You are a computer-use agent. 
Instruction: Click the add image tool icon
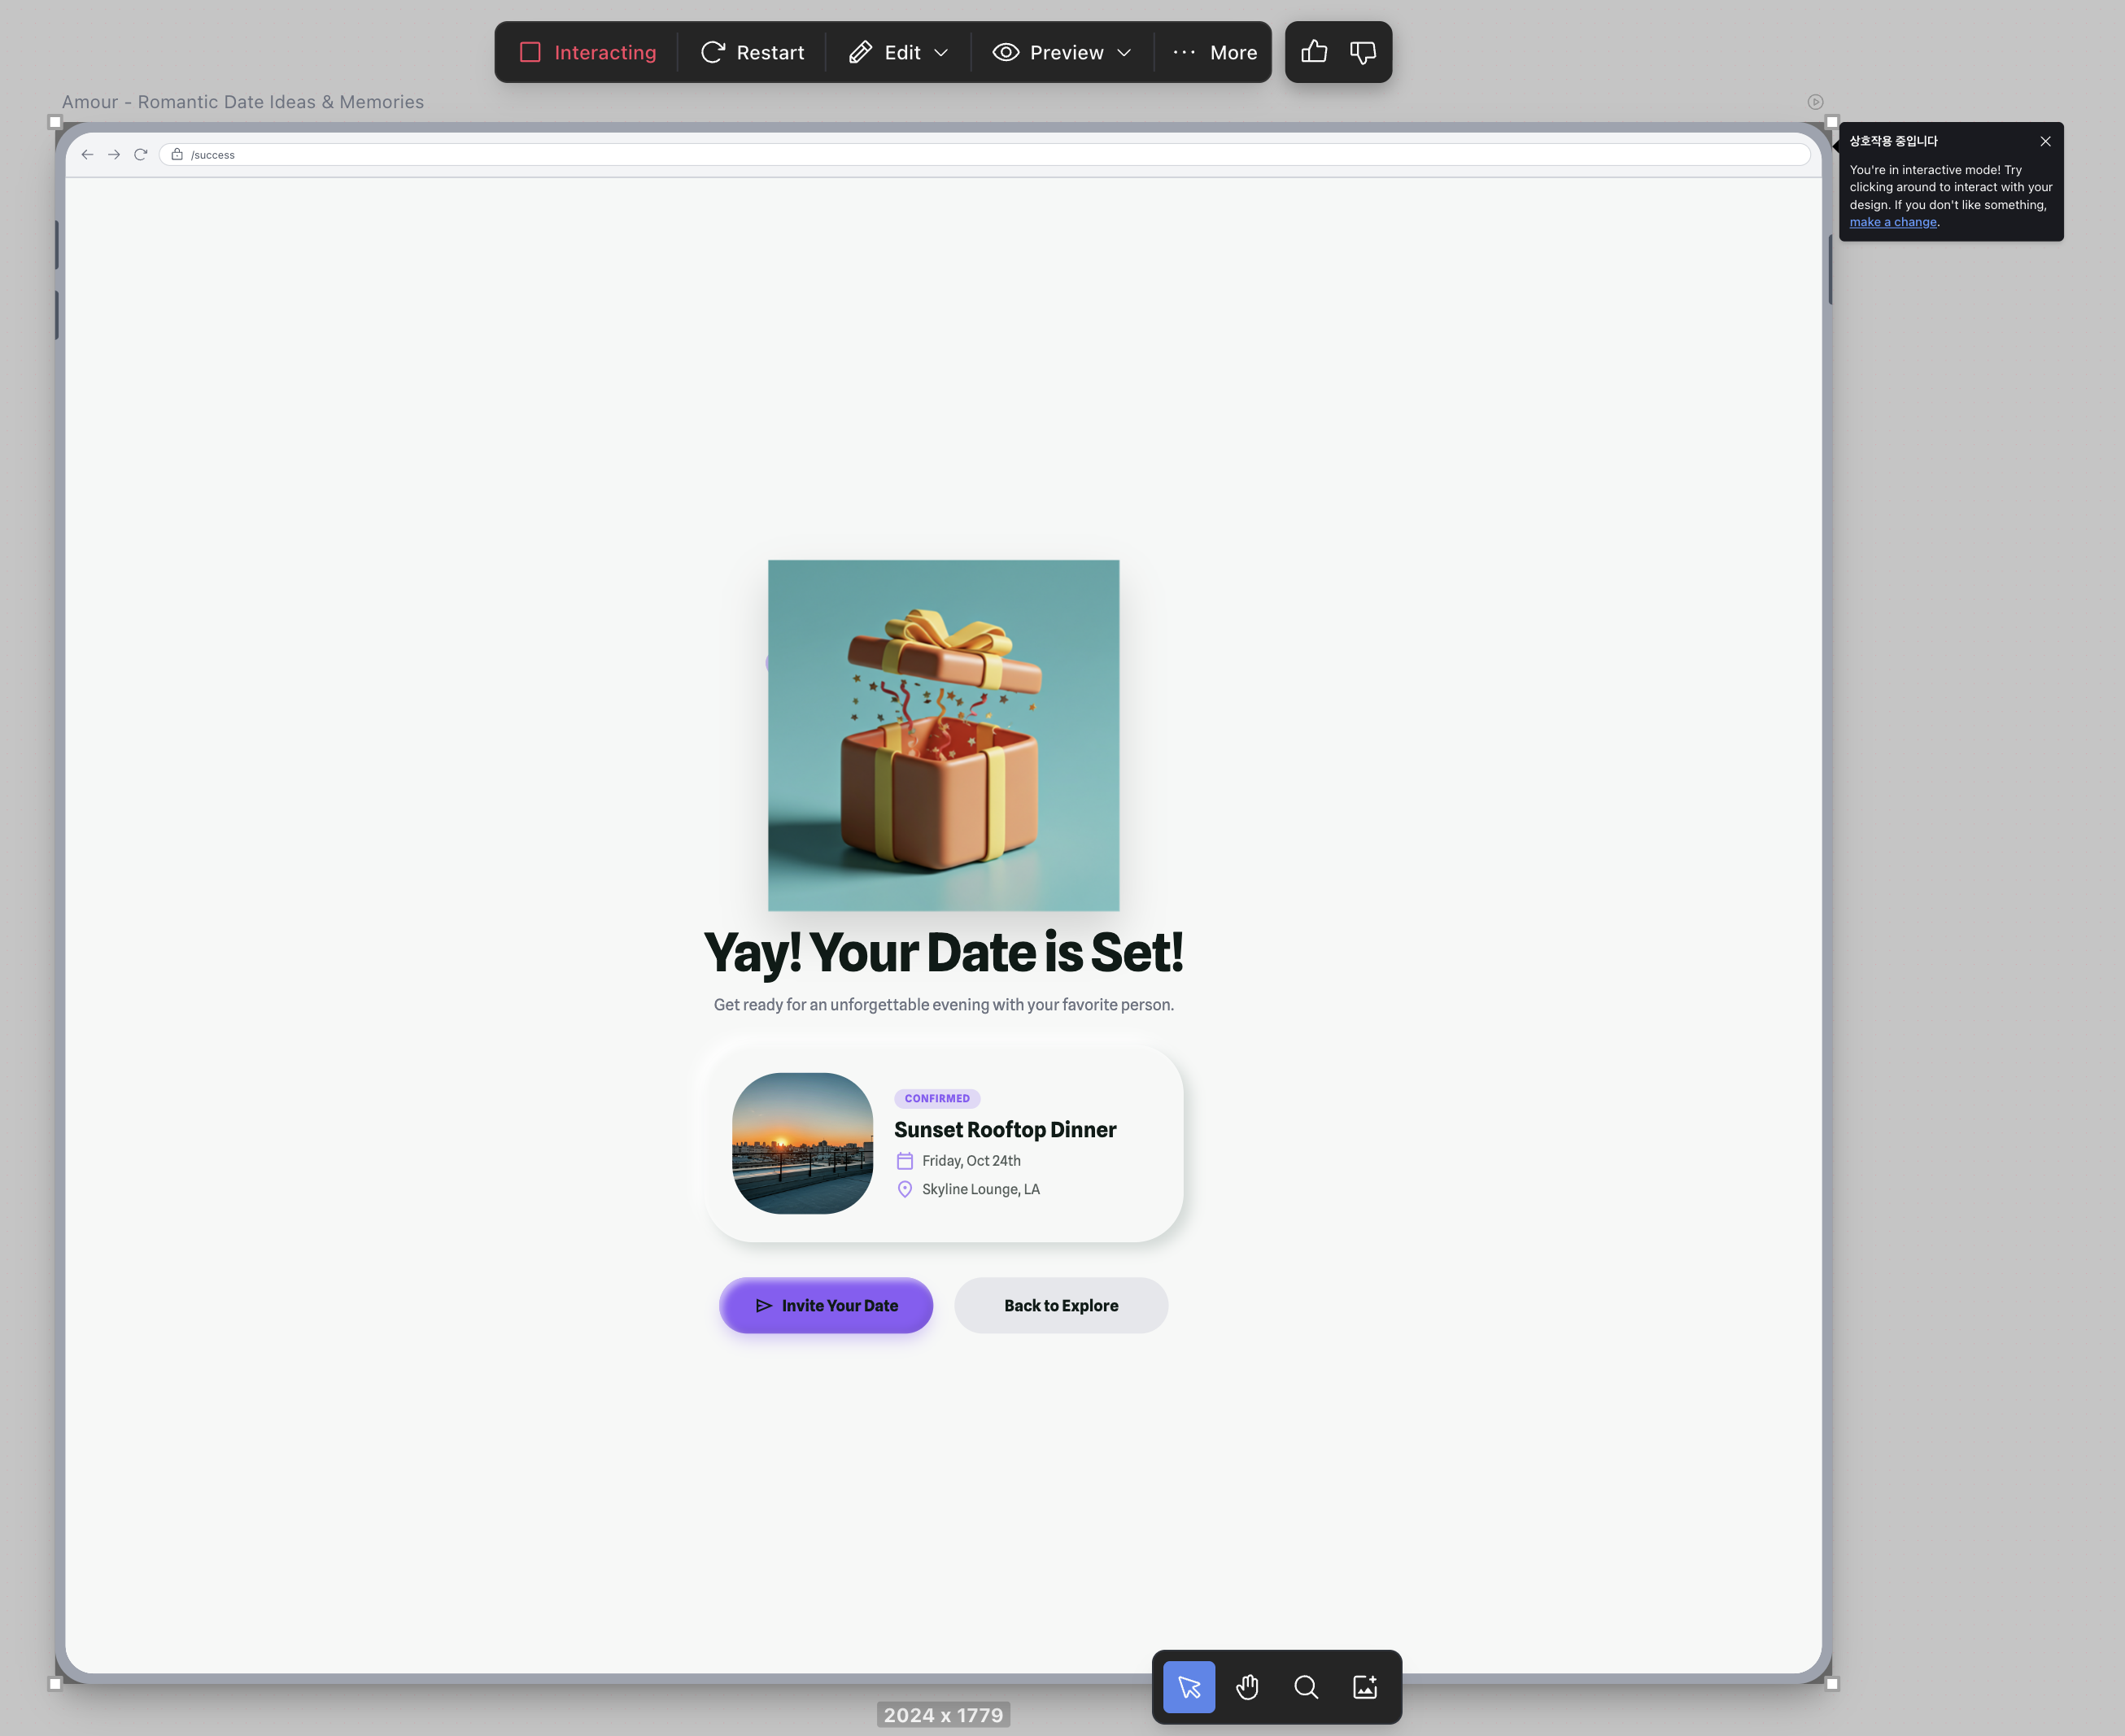pyautogui.click(x=1365, y=1687)
